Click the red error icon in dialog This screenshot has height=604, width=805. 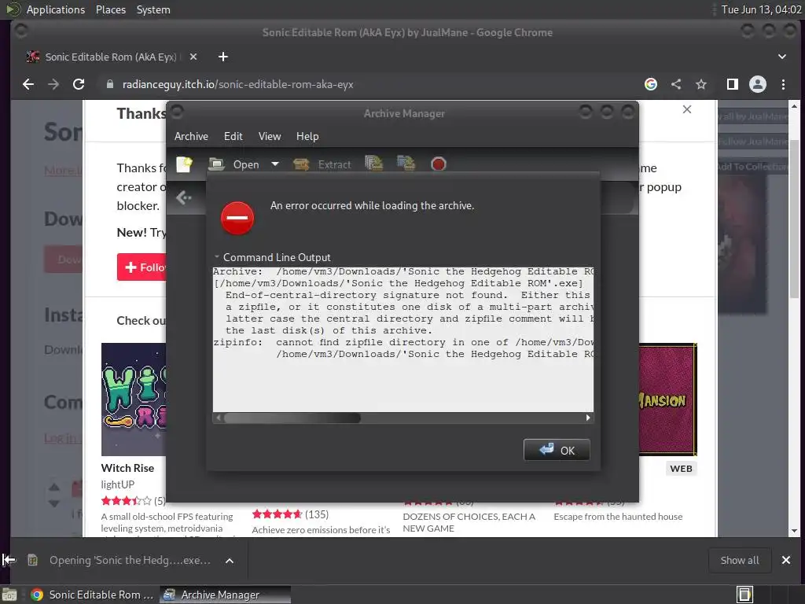point(237,218)
